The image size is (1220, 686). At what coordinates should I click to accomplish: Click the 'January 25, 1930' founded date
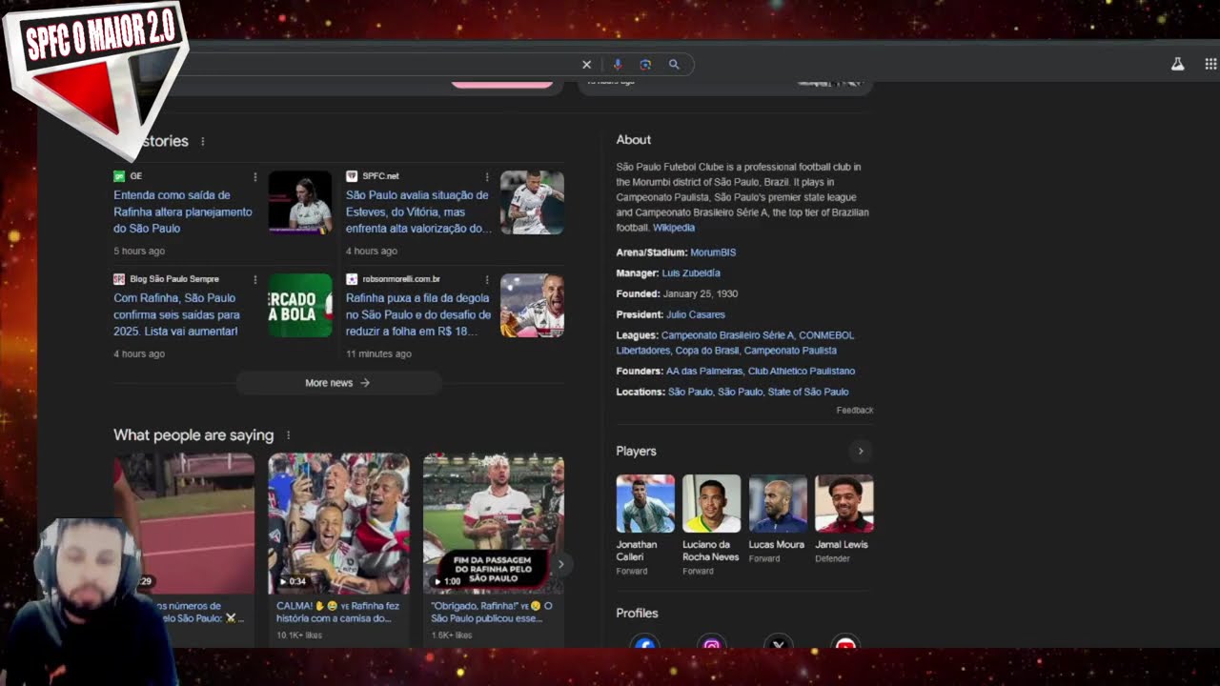coord(701,294)
